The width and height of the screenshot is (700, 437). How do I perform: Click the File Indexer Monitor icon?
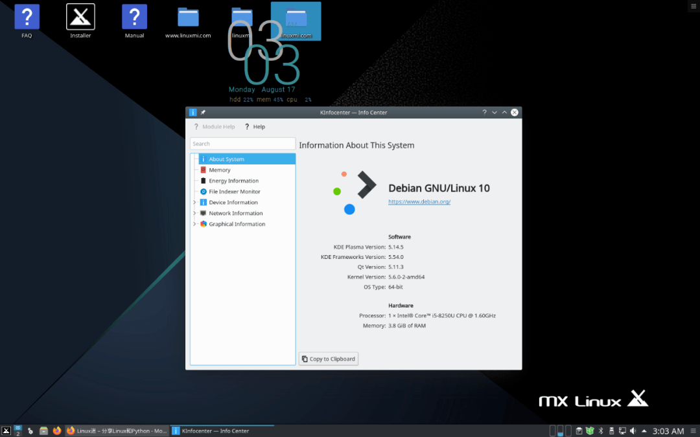point(203,192)
